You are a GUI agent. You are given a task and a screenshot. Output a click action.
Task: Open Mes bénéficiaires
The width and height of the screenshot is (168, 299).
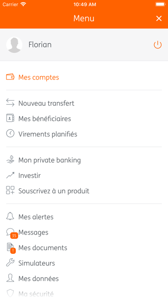point(45,119)
